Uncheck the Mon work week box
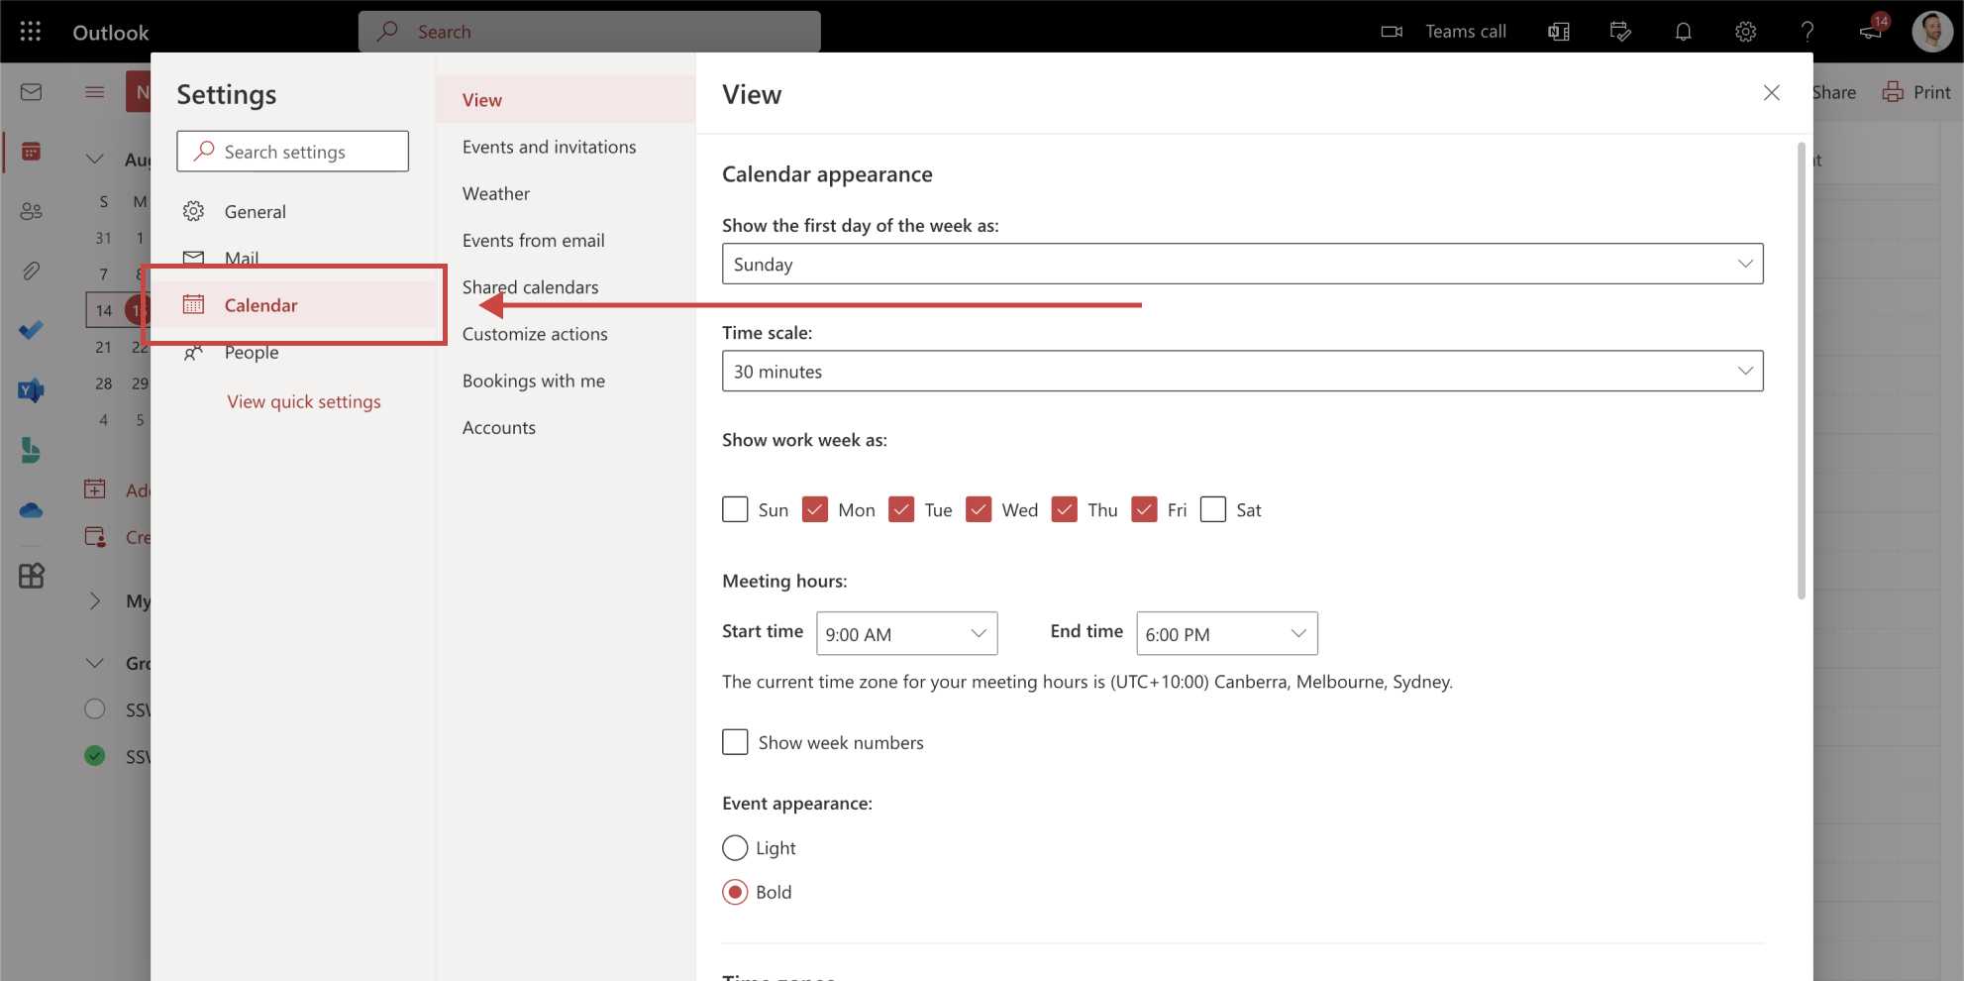 point(815,509)
